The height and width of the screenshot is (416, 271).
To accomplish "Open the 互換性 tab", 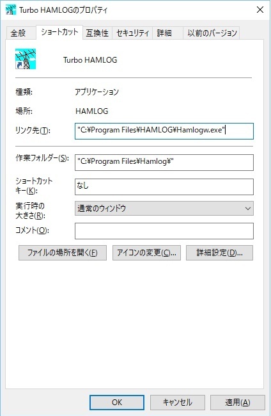I will 97,33.
